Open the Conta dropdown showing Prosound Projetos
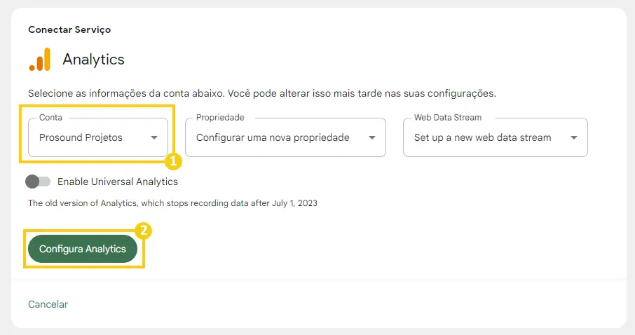Viewport: 635px width, 335px height. pos(98,137)
